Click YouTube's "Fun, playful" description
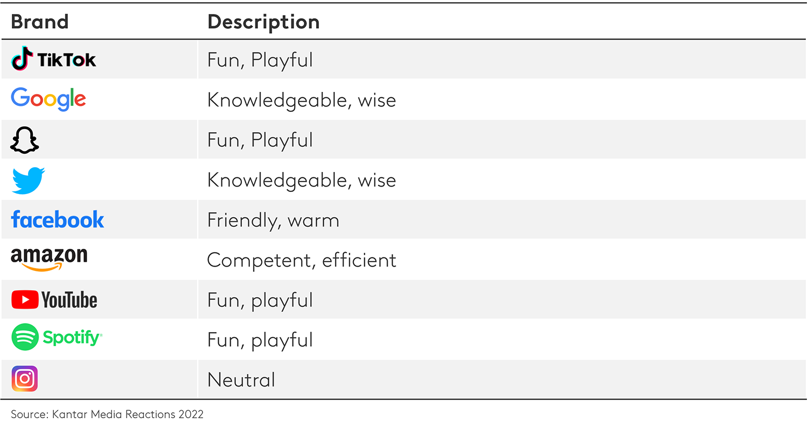 click(x=260, y=300)
